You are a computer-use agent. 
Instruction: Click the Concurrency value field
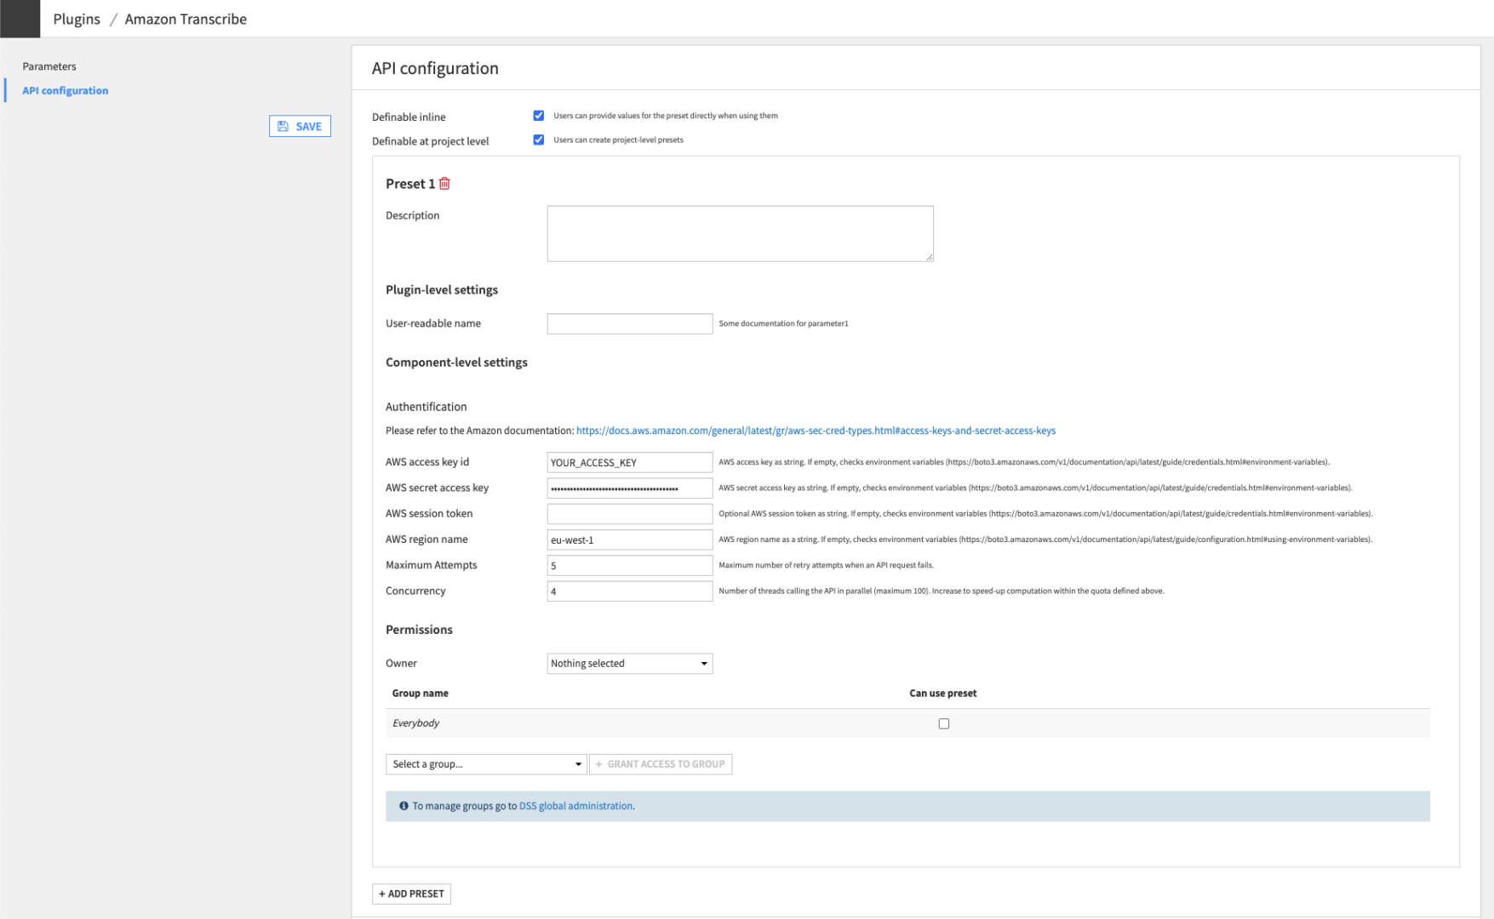629,591
